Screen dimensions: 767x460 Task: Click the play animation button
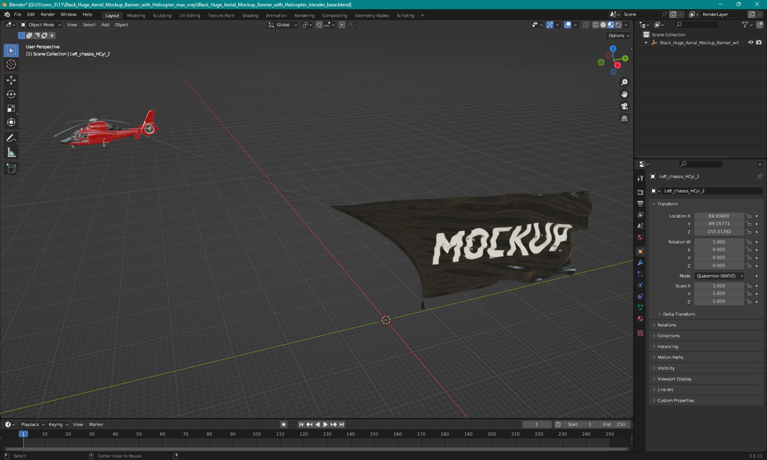(x=325, y=424)
